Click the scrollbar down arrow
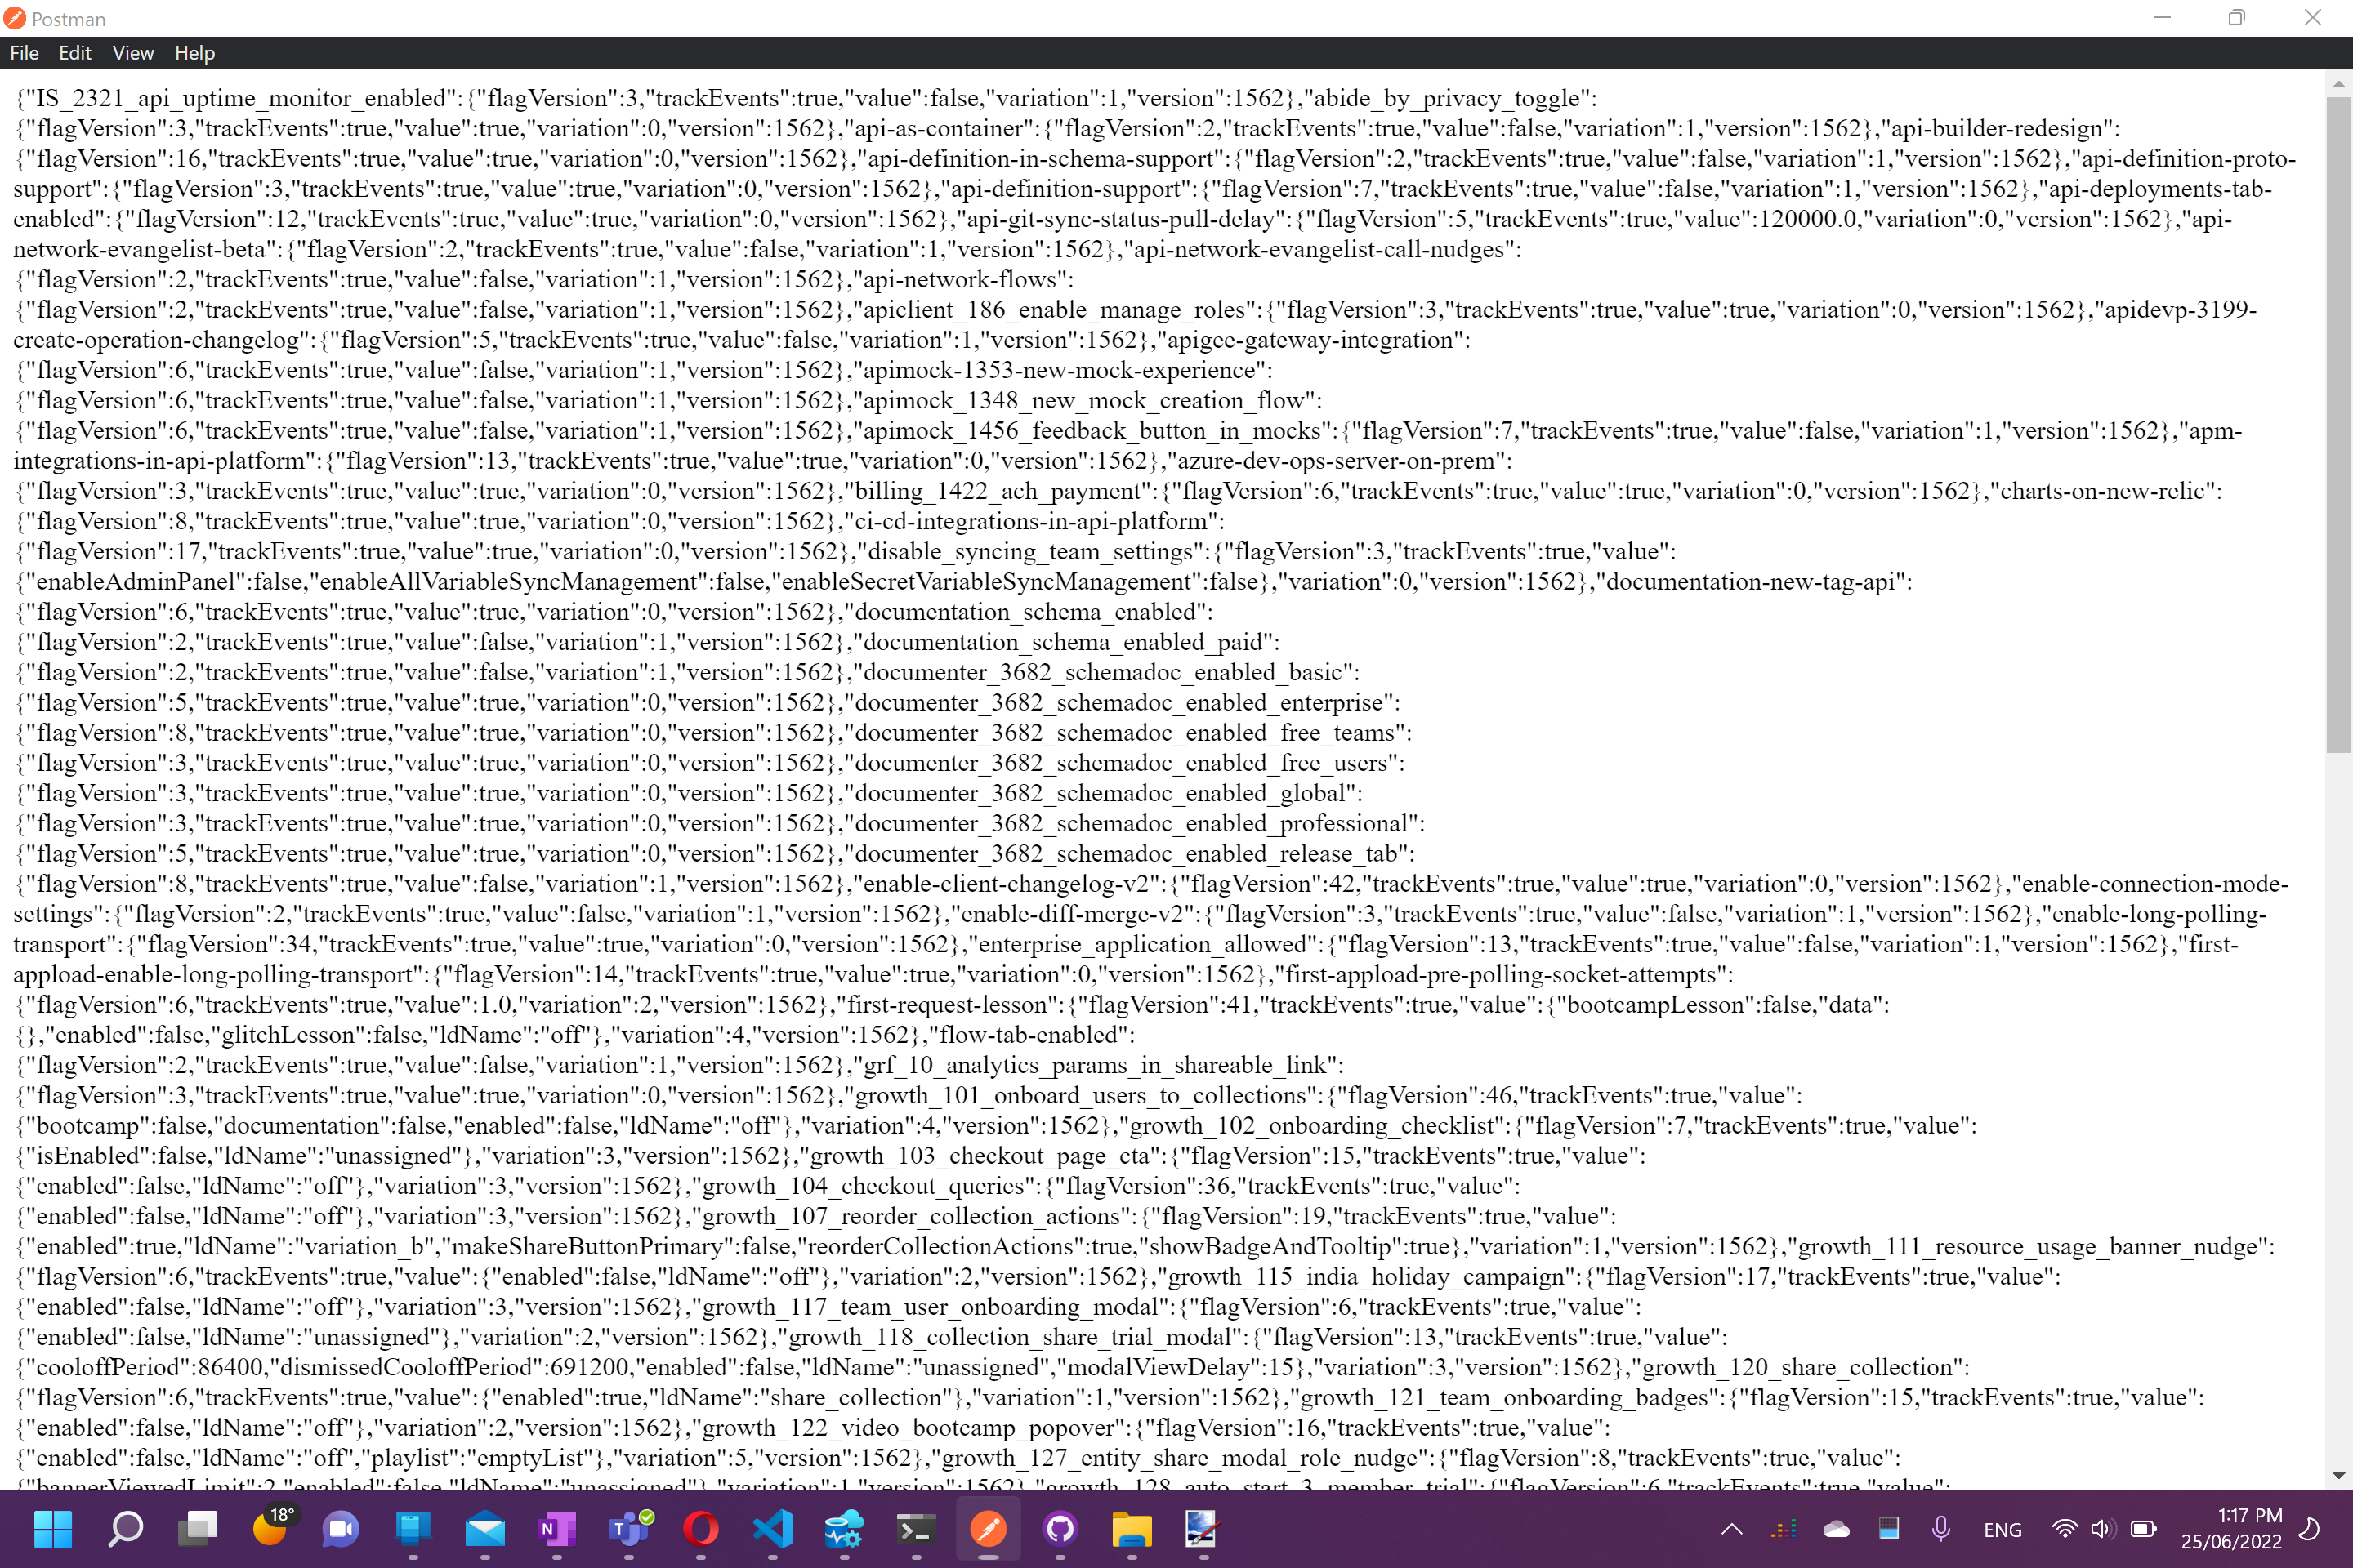This screenshot has width=2353, height=1568. tap(2338, 1475)
